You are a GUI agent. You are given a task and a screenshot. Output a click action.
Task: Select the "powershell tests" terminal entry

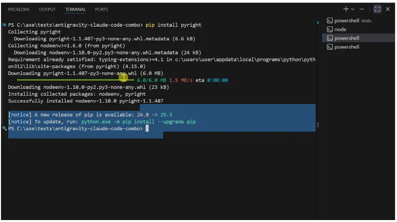pos(352,21)
